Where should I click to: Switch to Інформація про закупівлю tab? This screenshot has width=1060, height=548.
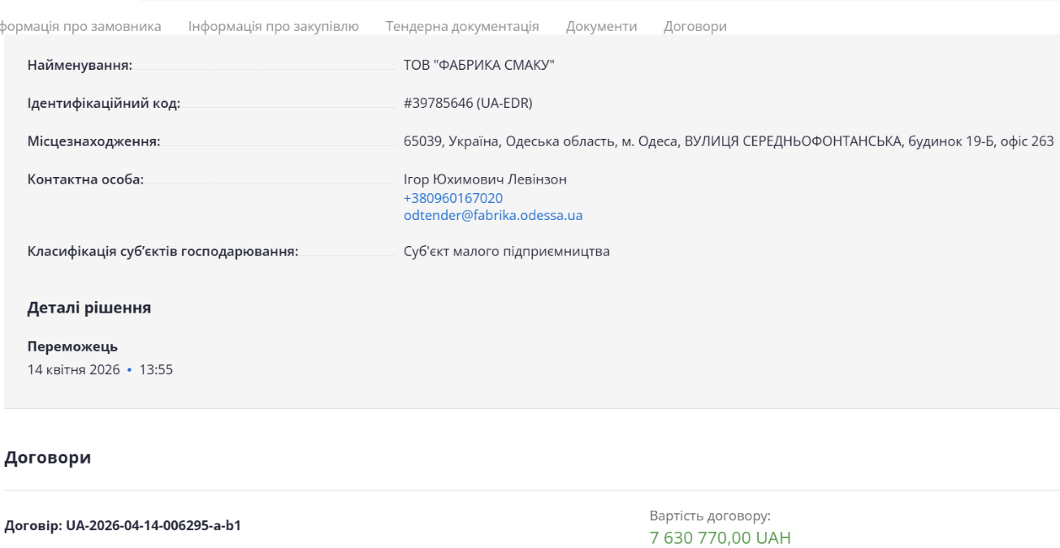(x=274, y=26)
